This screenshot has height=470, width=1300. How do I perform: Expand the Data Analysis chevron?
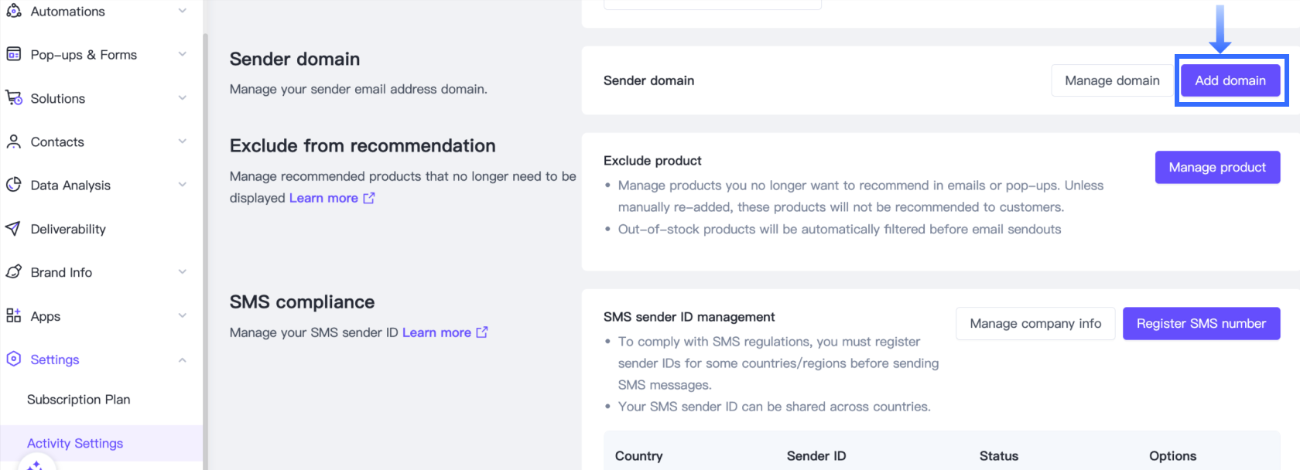pyautogui.click(x=183, y=185)
